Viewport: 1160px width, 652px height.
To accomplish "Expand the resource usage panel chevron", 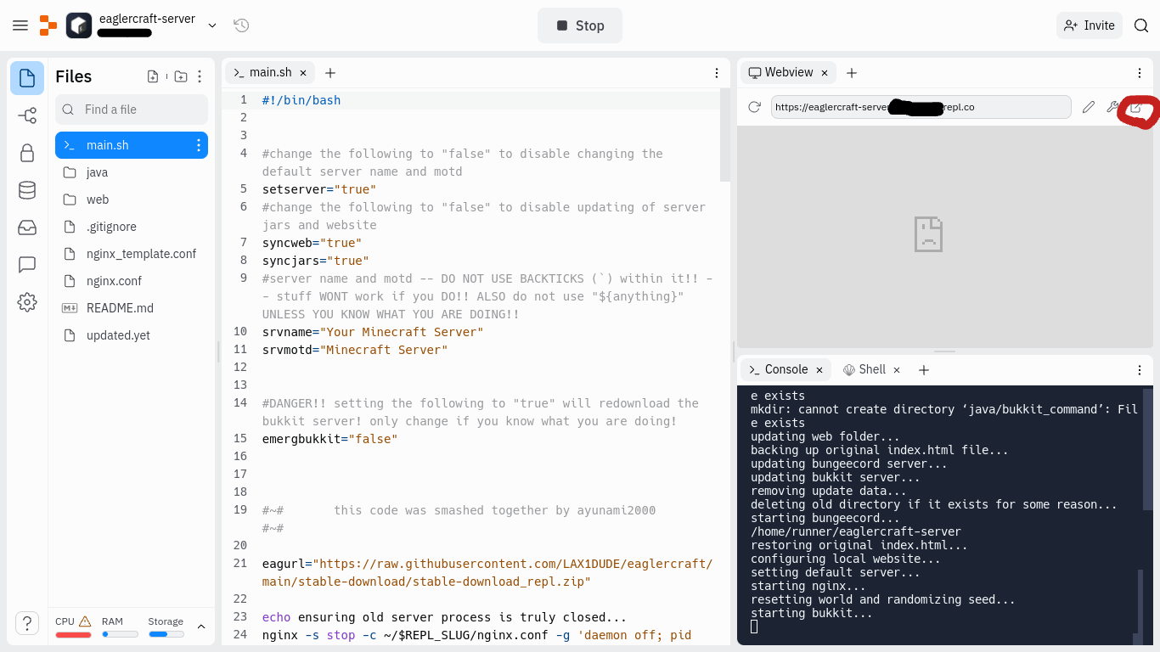I will point(201,627).
